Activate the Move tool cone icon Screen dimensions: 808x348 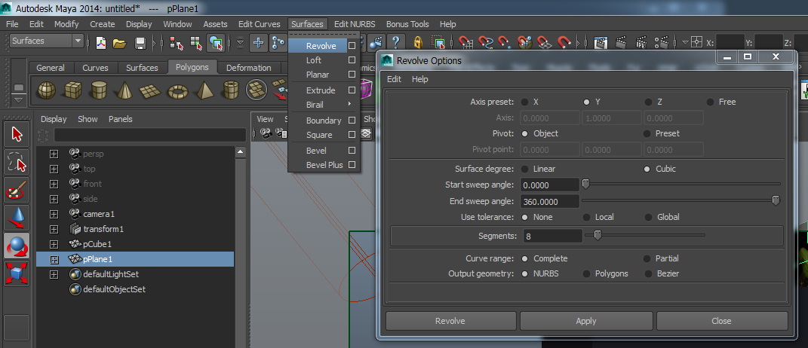(x=17, y=218)
